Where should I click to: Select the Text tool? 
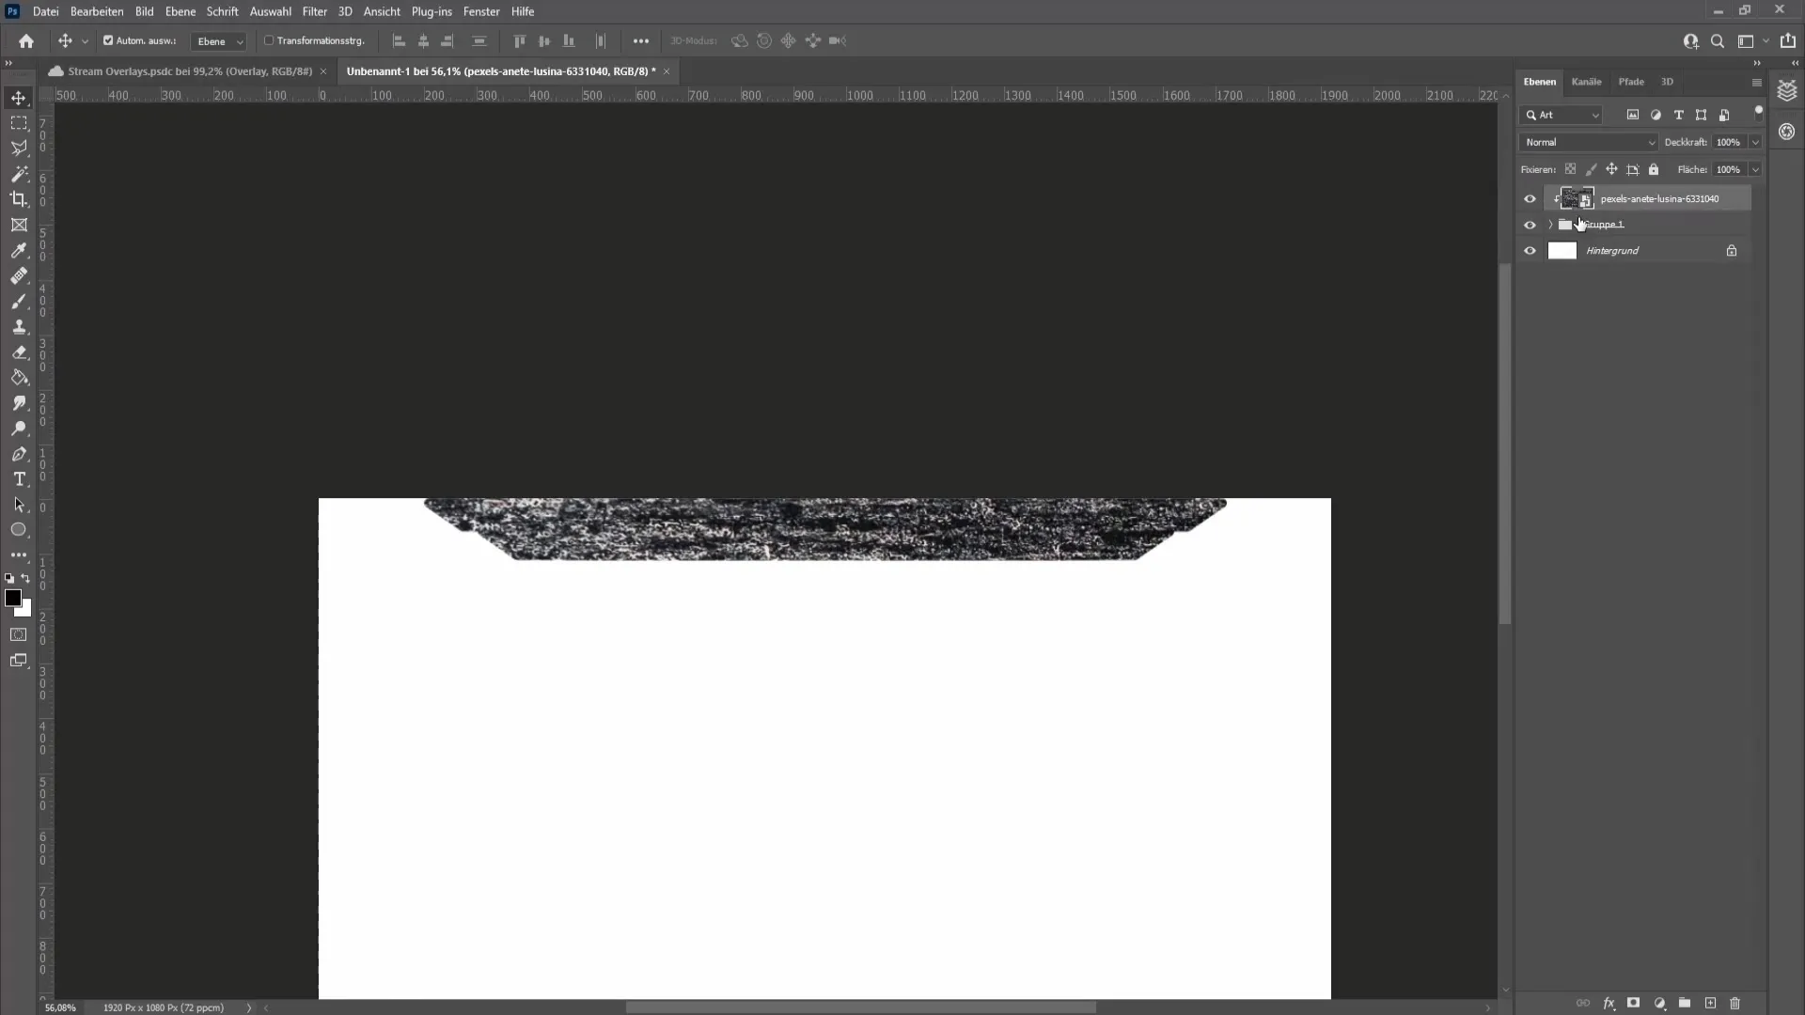(x=20, y=478)
